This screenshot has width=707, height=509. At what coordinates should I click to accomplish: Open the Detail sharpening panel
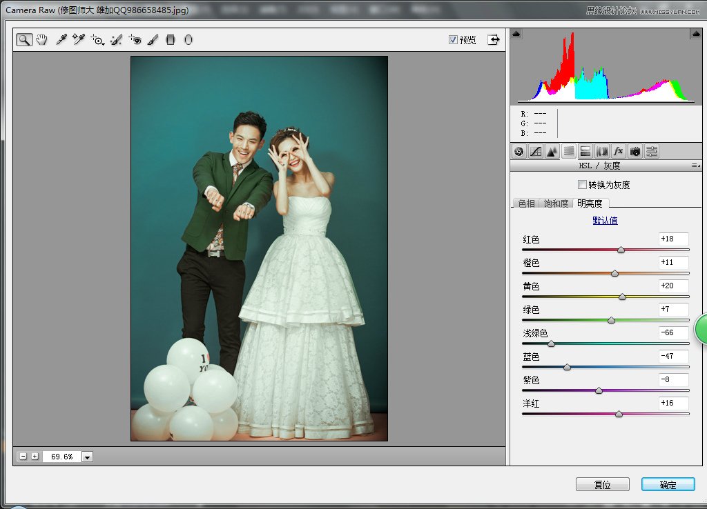[552, 151]
